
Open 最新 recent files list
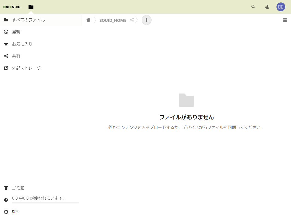click(x=16, y=32)
